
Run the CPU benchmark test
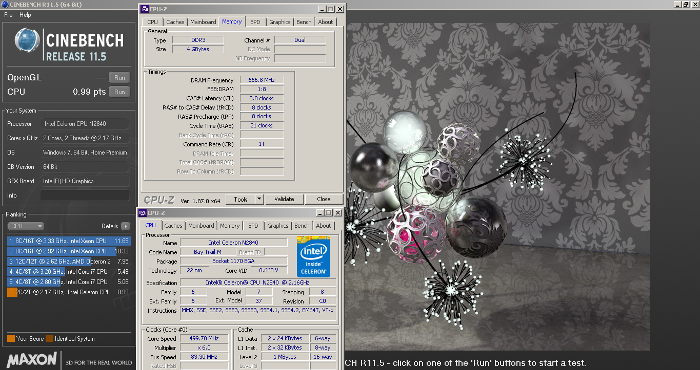click(119, 92)
